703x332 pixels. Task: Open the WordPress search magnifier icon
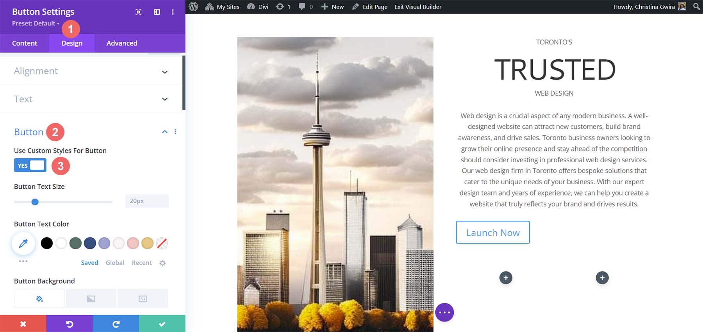coord(696,7)
